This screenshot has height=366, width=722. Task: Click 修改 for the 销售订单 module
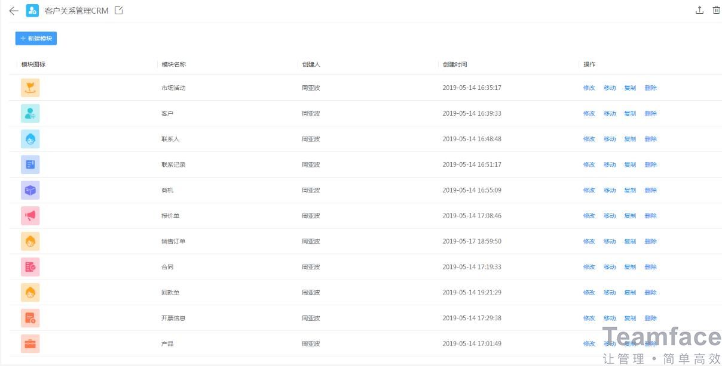[589, 241]
